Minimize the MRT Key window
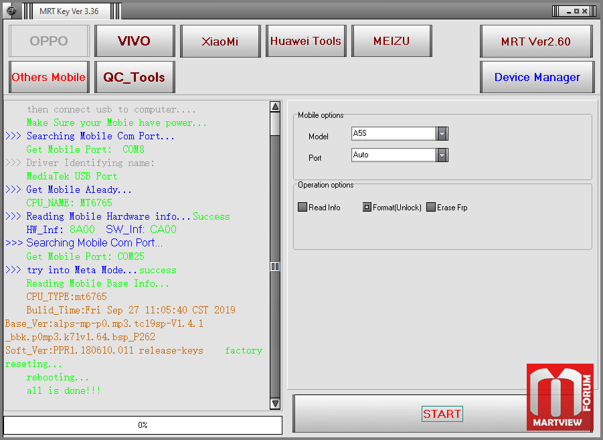The width and height of the screenshot is (603, 440). pos(569,11)
